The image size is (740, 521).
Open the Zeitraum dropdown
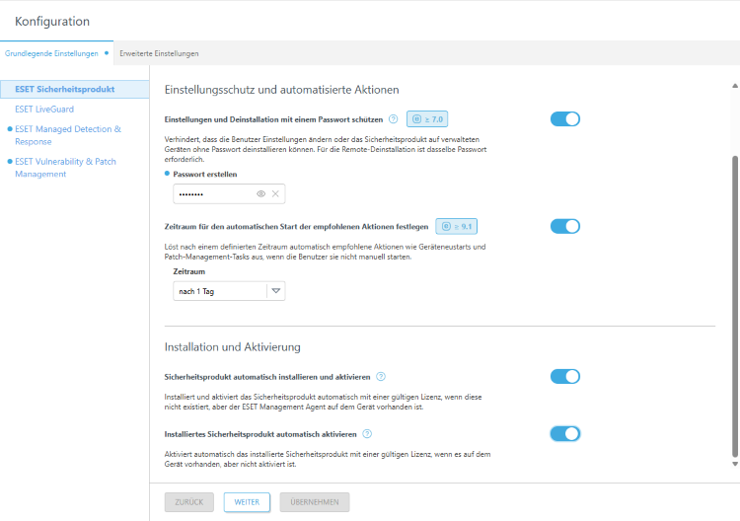[x=276, y=291]
